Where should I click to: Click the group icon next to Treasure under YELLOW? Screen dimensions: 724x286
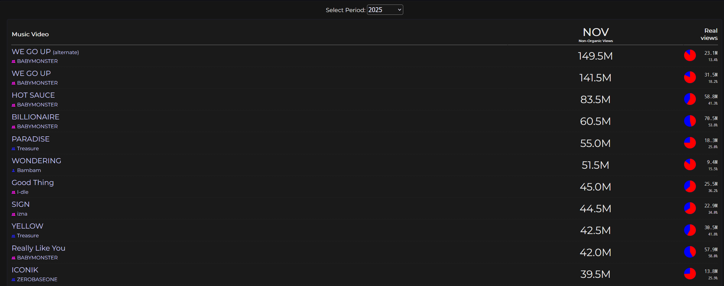pos(14,236)
